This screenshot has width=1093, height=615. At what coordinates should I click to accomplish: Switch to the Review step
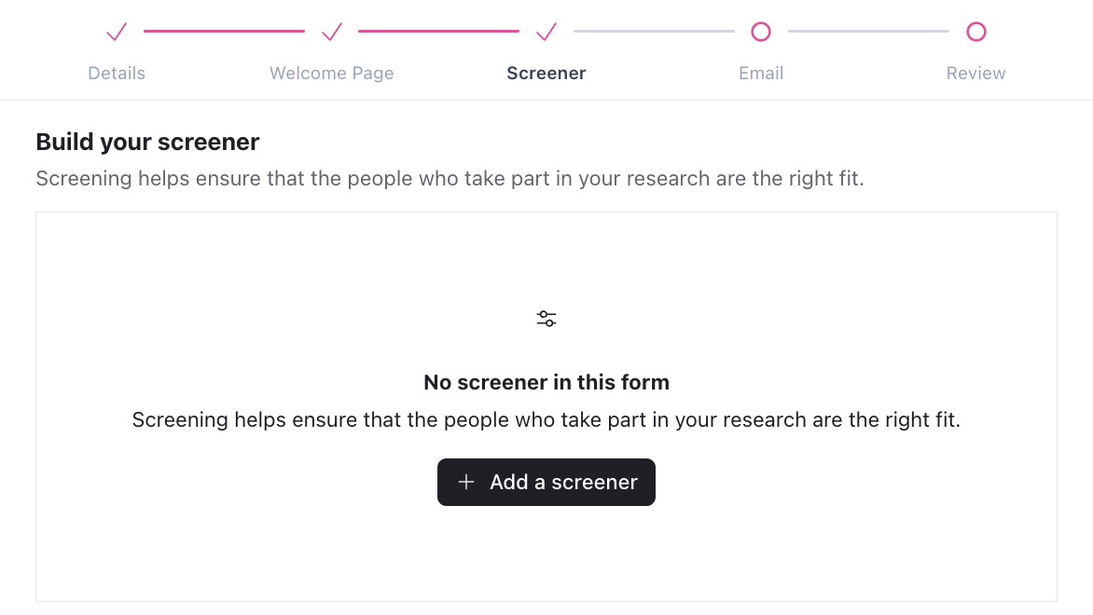[976, 74]
